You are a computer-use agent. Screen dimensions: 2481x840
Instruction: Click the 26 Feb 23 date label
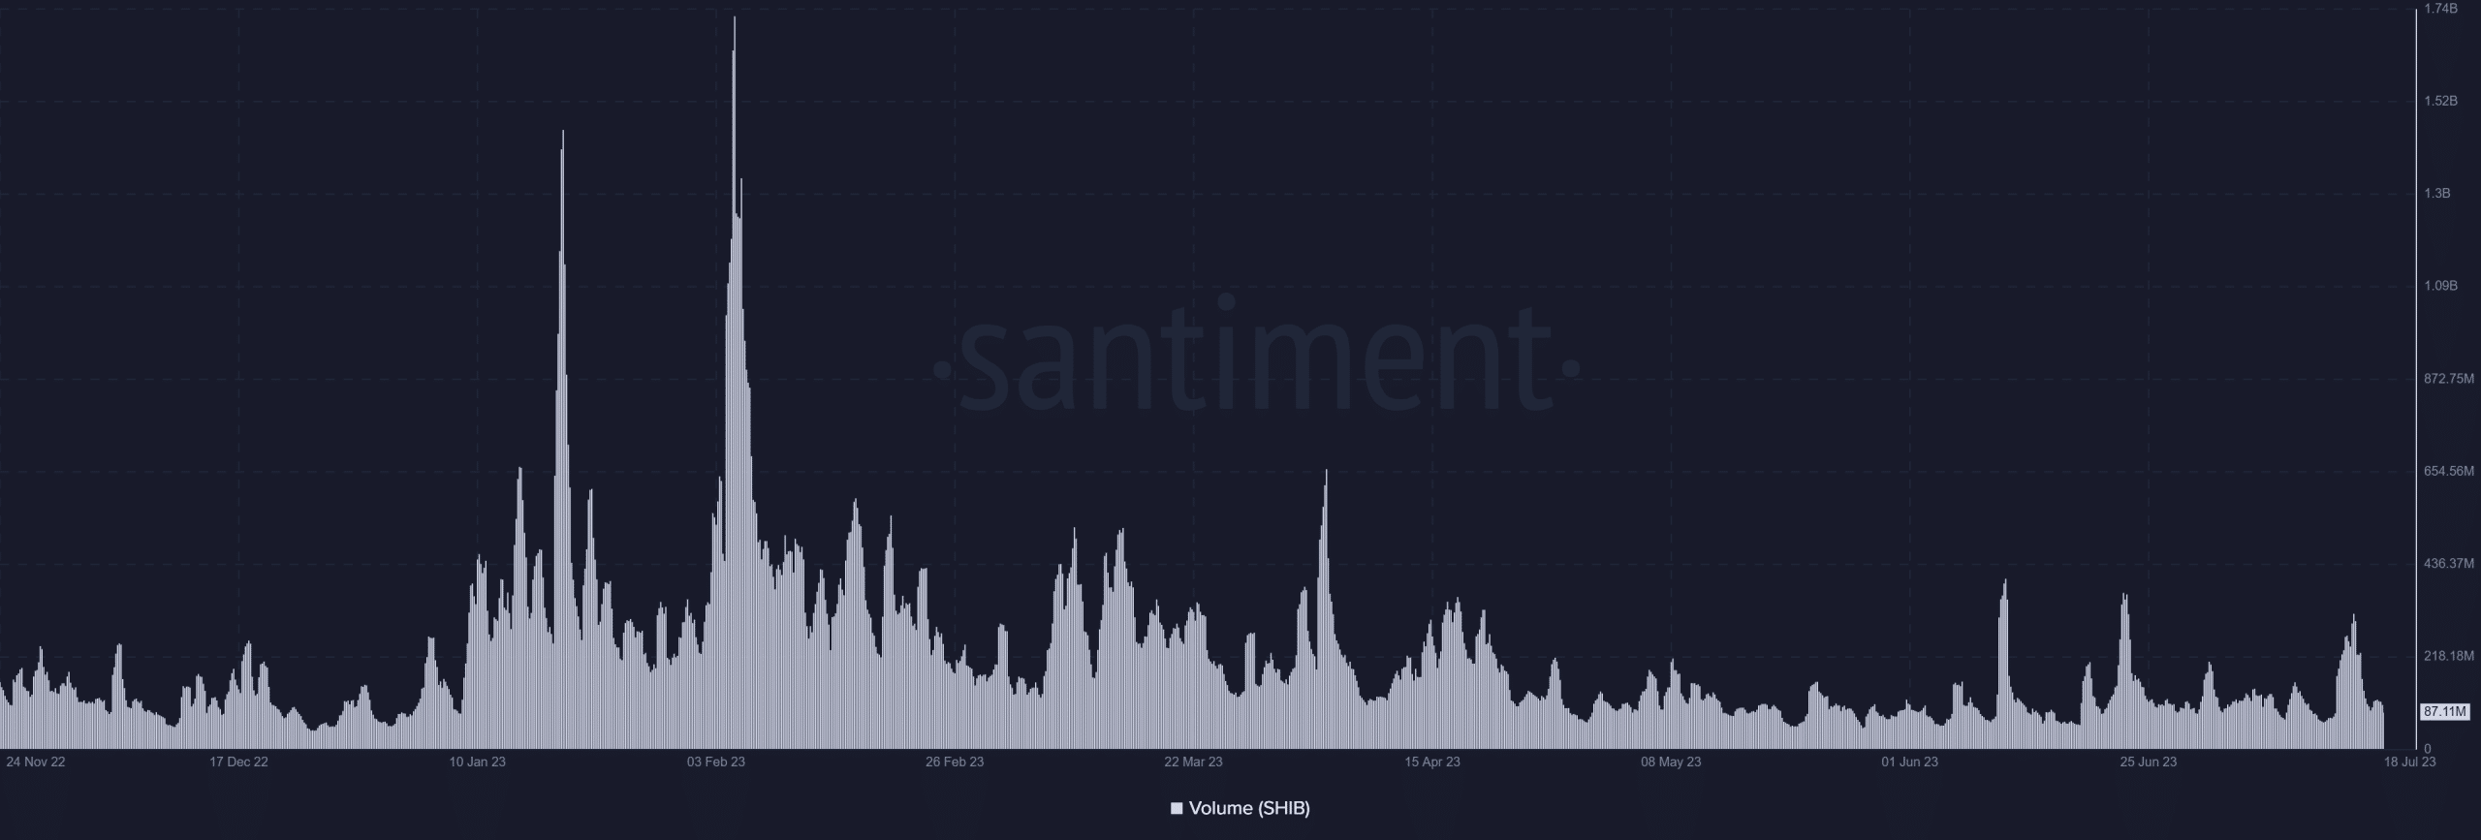click(x=955, y=762)
